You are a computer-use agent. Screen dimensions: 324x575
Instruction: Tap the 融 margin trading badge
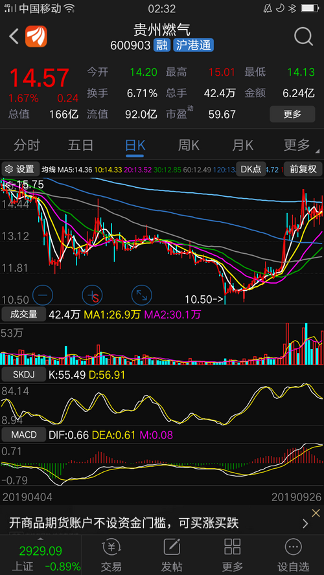coord(161,45)
